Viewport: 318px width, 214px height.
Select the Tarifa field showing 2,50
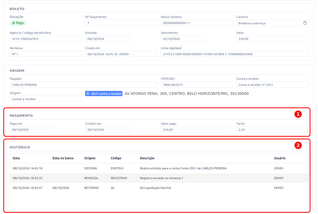pyautogui.click(x=272, y=129)
